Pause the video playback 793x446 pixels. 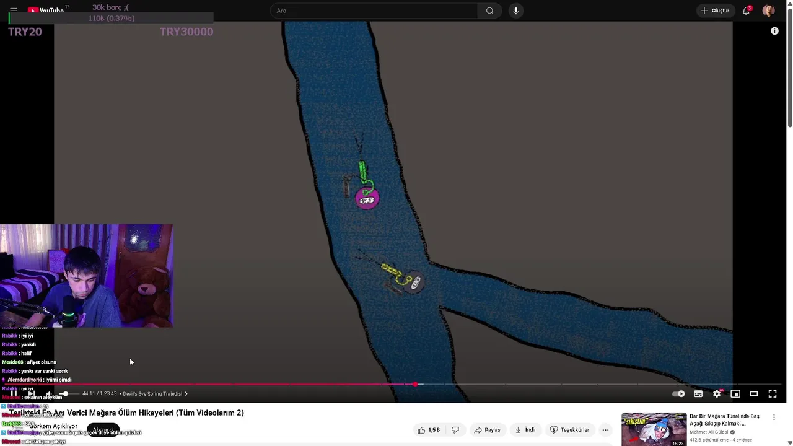(13, 393)
